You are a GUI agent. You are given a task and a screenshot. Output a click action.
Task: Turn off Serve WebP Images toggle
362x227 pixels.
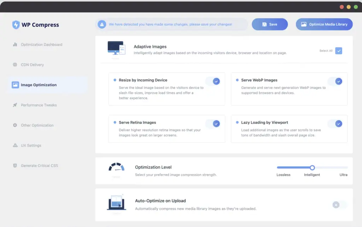tap(335, 81)
